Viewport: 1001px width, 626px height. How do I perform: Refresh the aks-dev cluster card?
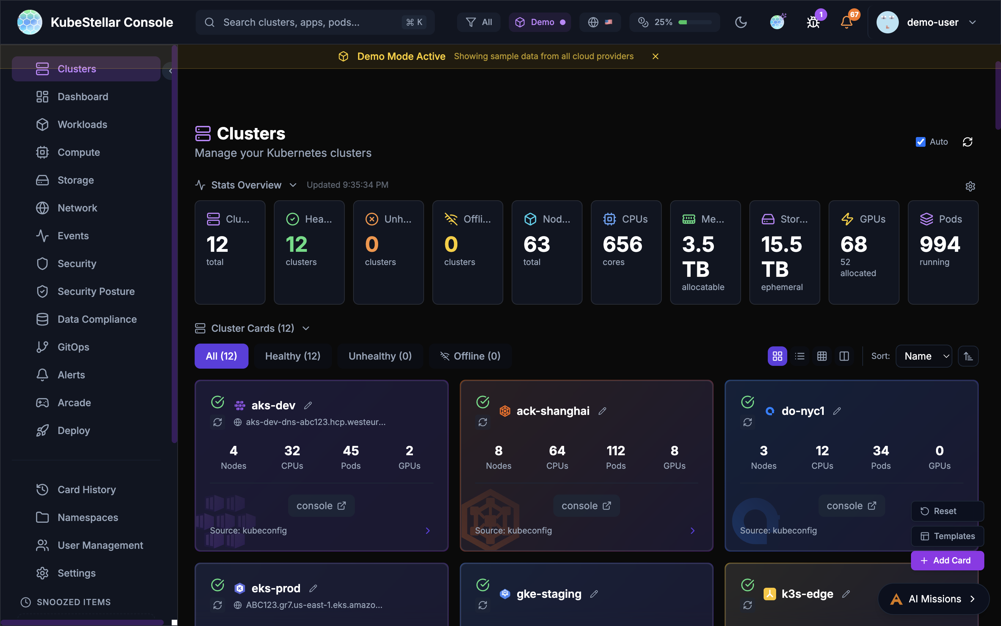(218, 422)
